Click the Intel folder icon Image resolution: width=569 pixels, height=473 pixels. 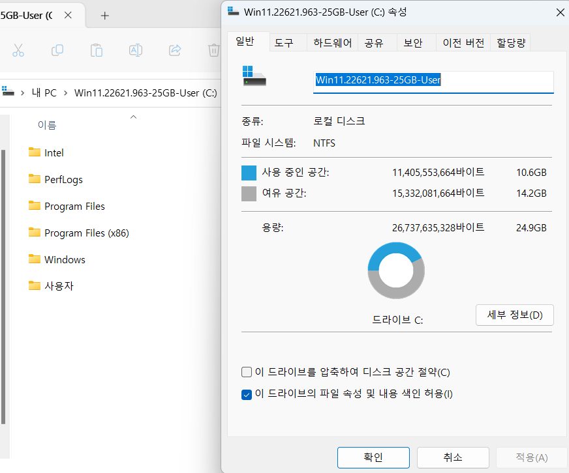point(35,152)
